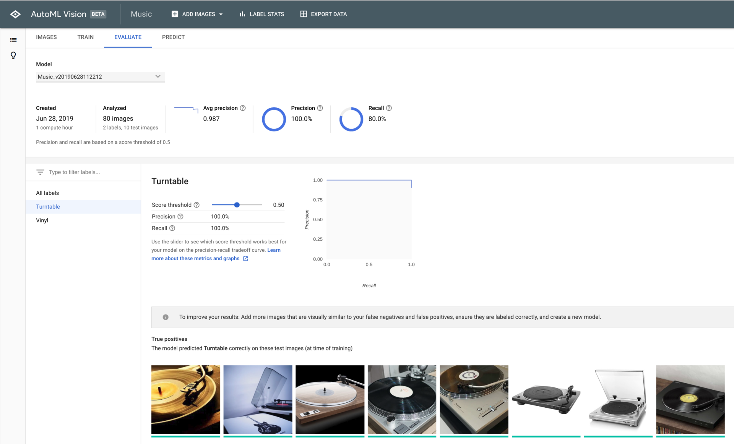Click the Export Data grid icon
Screen dimensions: 734x444
pyautogui.click(x=304, y=14)
